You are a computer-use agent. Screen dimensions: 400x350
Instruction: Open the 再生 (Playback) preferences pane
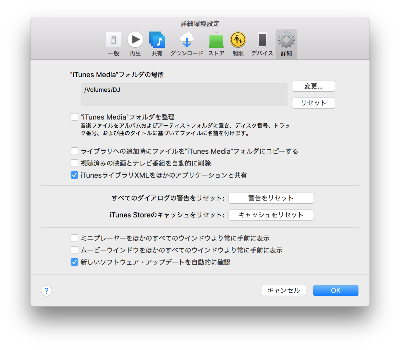[135, 44]
